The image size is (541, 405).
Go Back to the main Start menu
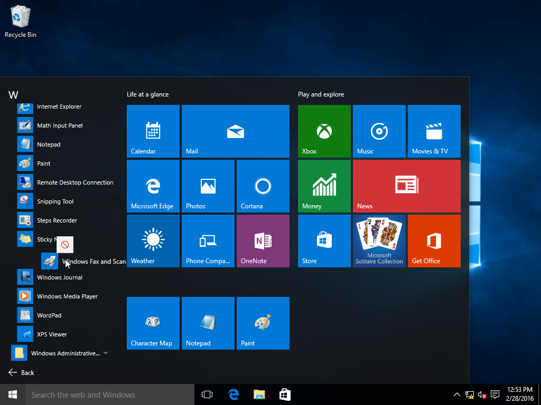coord(21,372)
